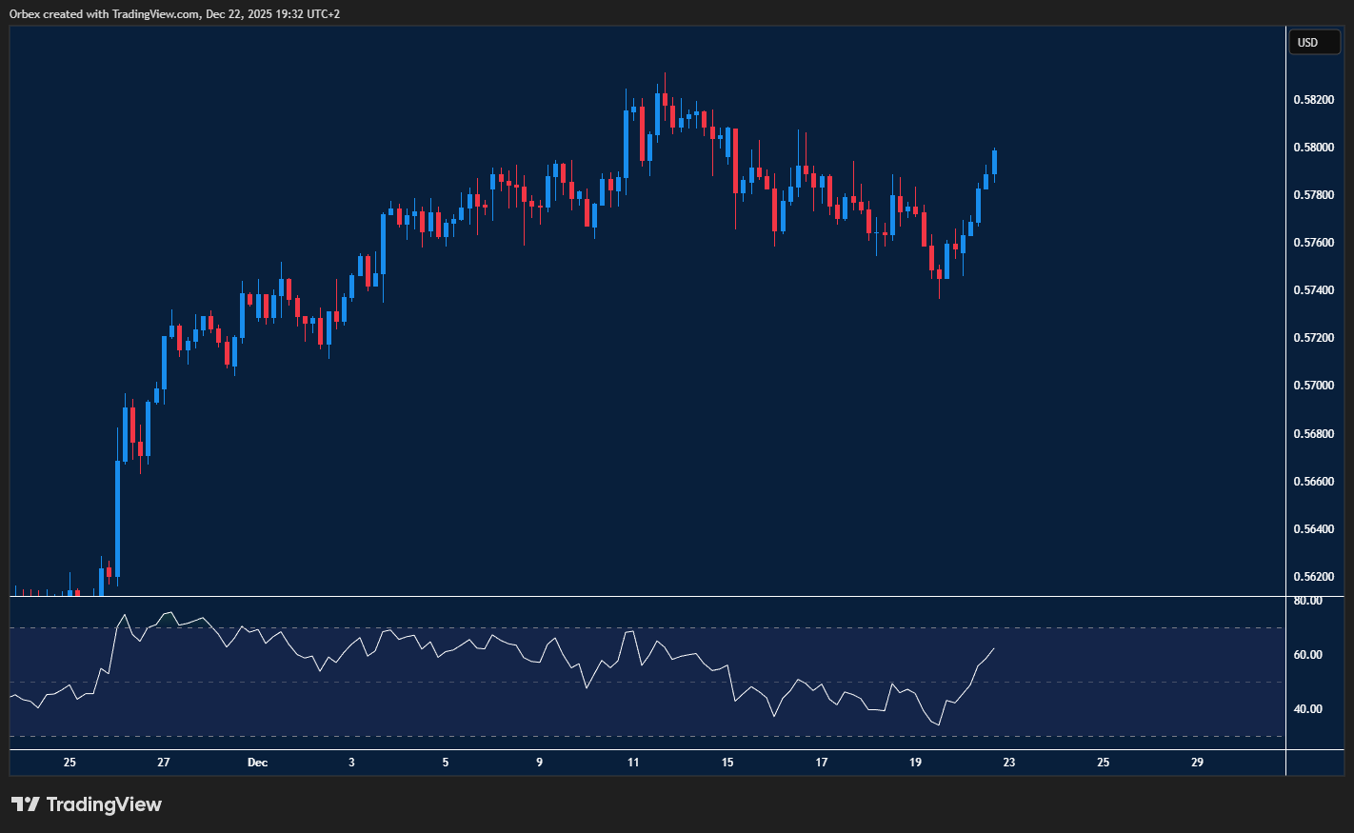
Task: Select the 60.00 RSI scale label
Action: point(1307,655)
